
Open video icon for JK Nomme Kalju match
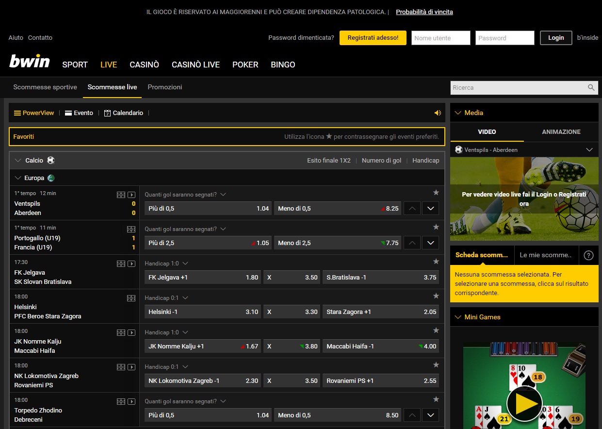tap(131, 332)
